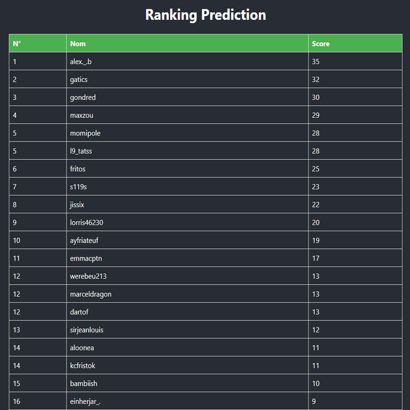The width and height of the screenshot is (410, 410).
Task: Select jissix in the ranking list
Action: click(77, 205)
